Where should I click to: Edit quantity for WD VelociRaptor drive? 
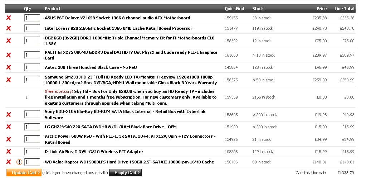coord(32,162)
